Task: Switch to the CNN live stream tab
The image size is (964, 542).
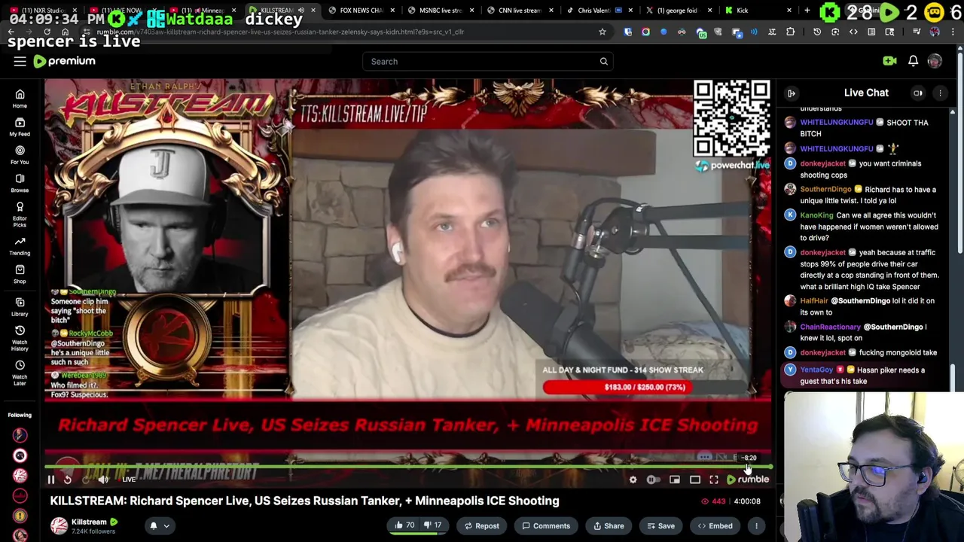Action: pyautogui.click(x=520, y=11)
